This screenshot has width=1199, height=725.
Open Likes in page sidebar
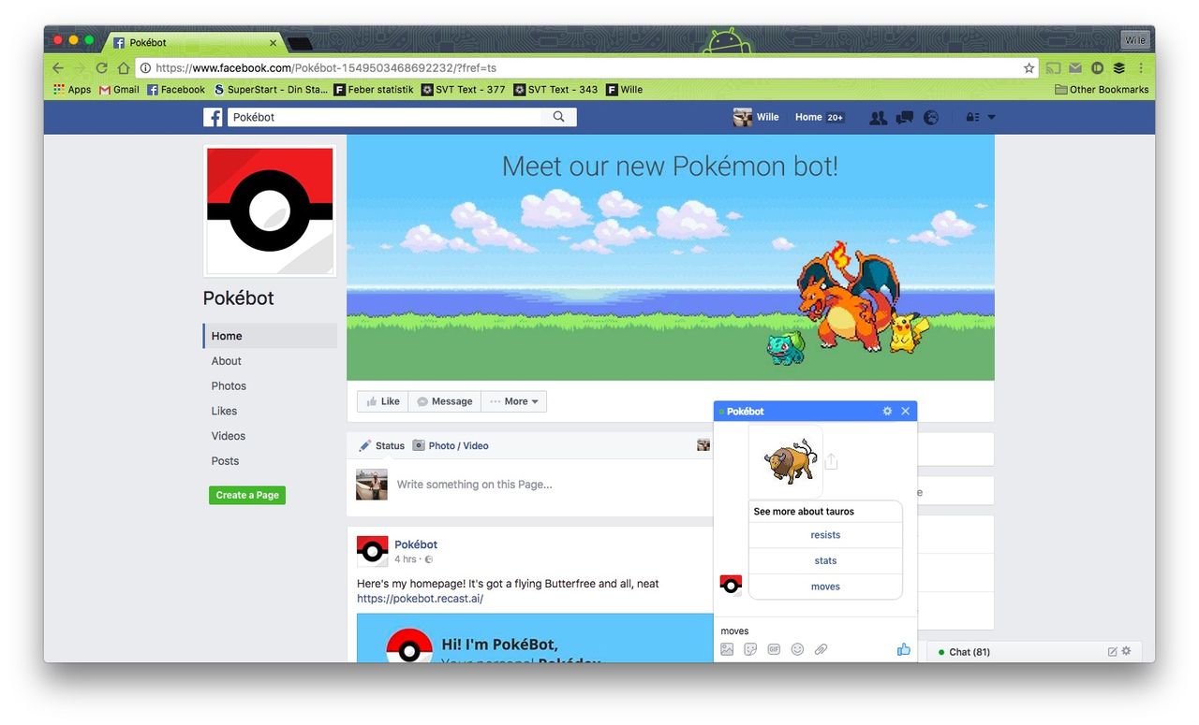pos(224,411)
